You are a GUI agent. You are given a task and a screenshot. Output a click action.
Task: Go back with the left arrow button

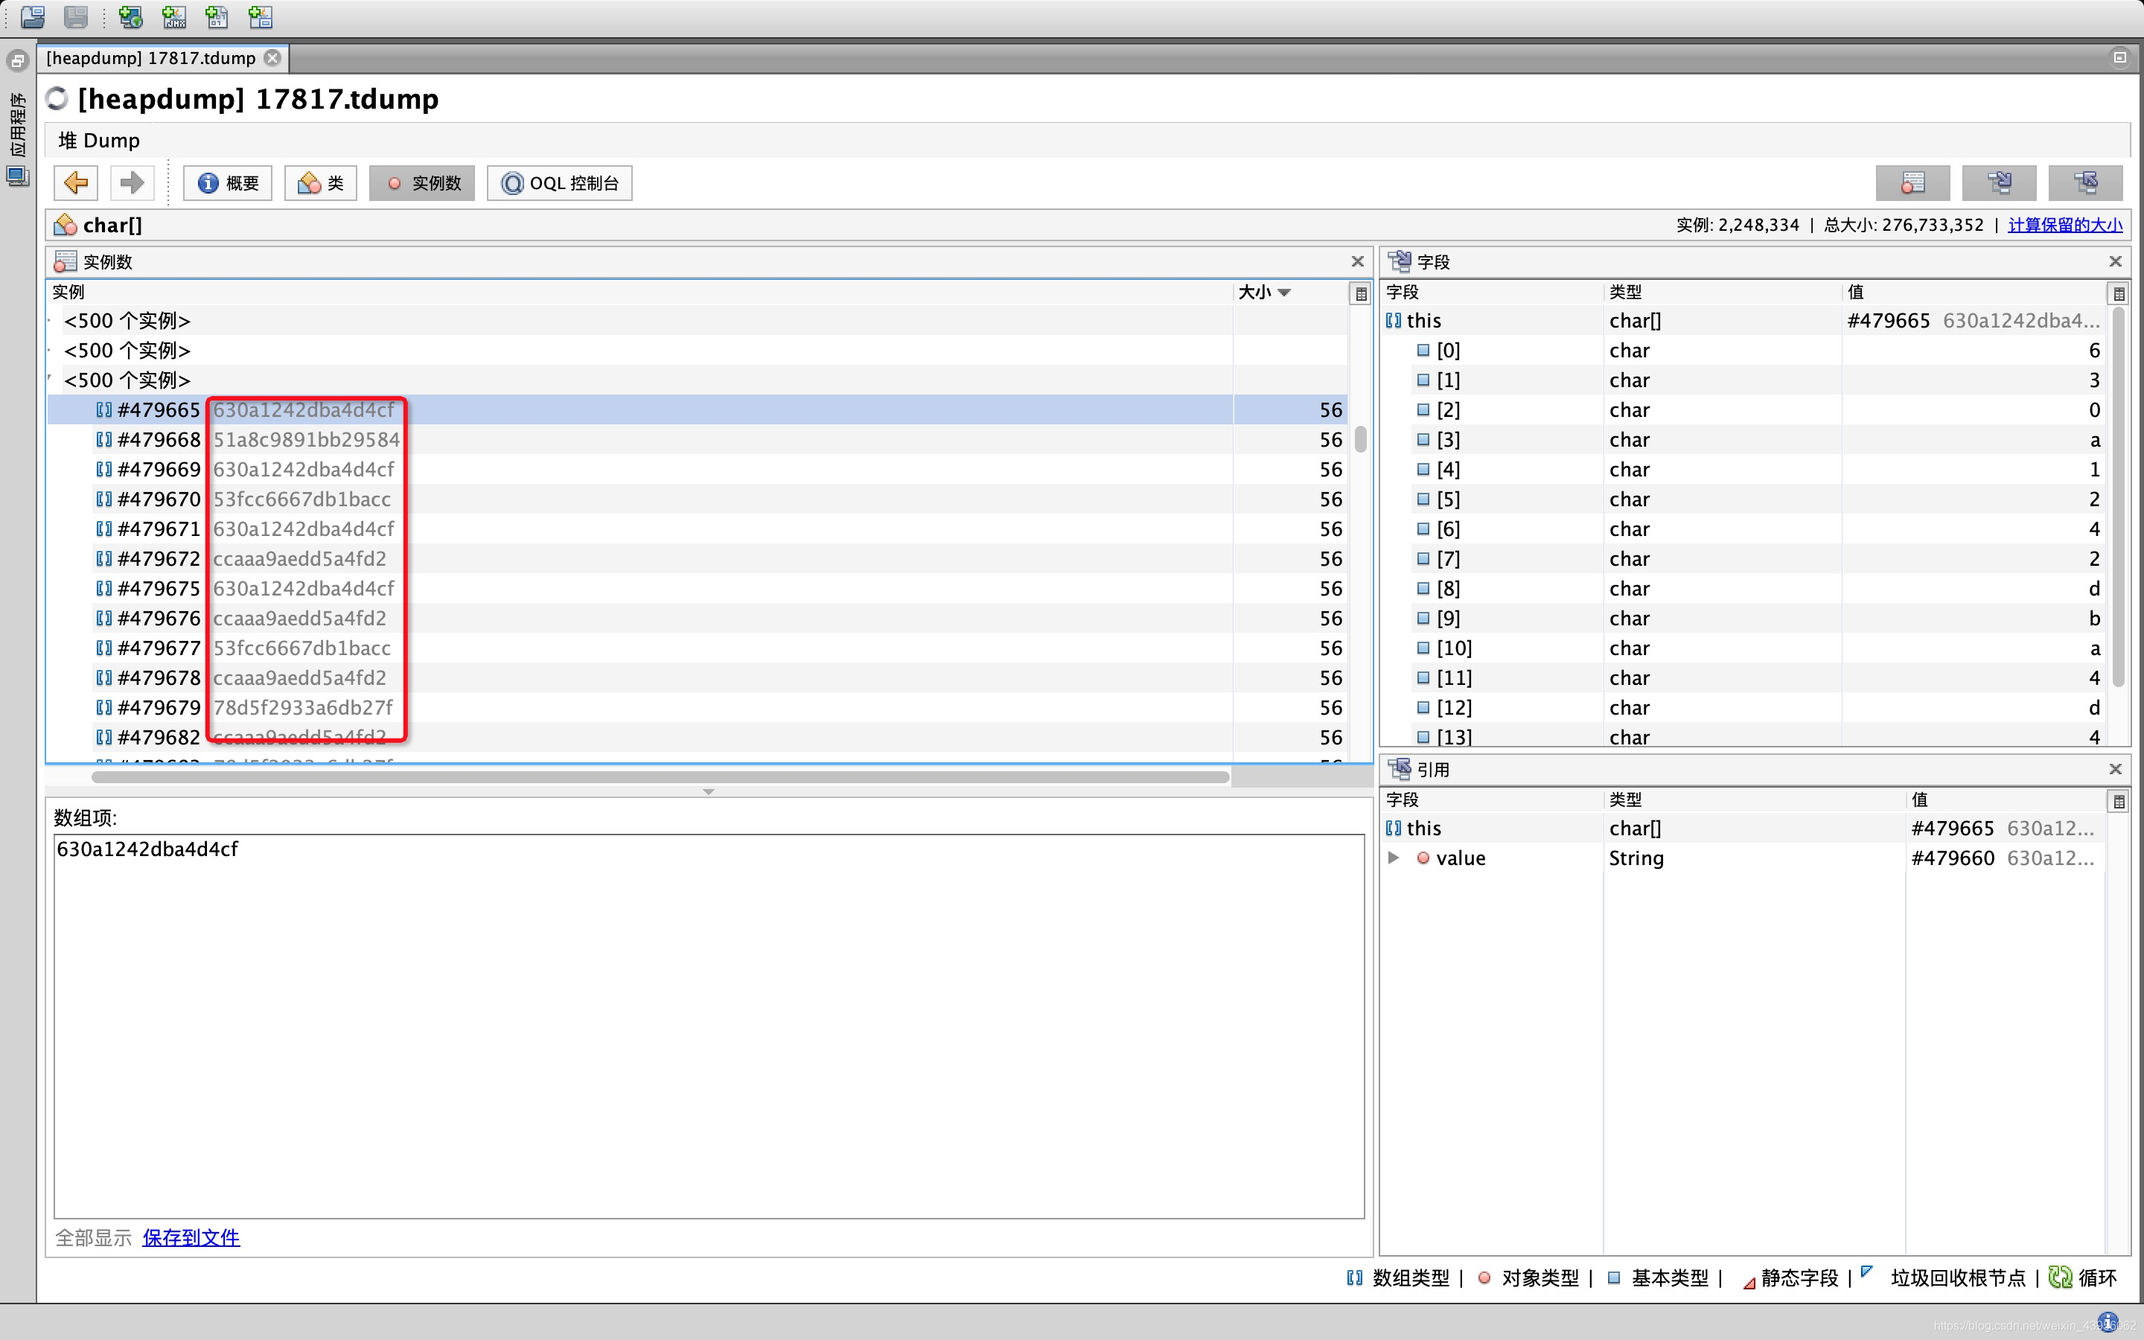click(76, 183)
